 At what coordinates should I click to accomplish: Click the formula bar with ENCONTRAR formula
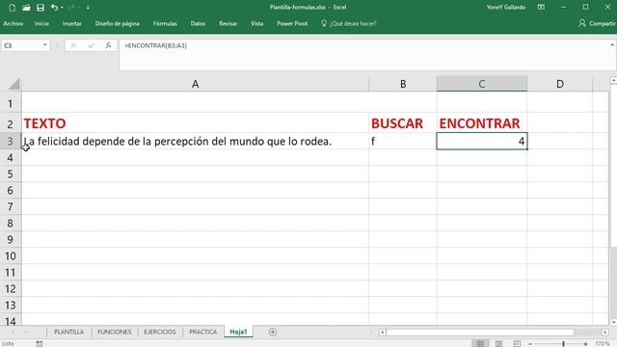click(x=364, y=54)
